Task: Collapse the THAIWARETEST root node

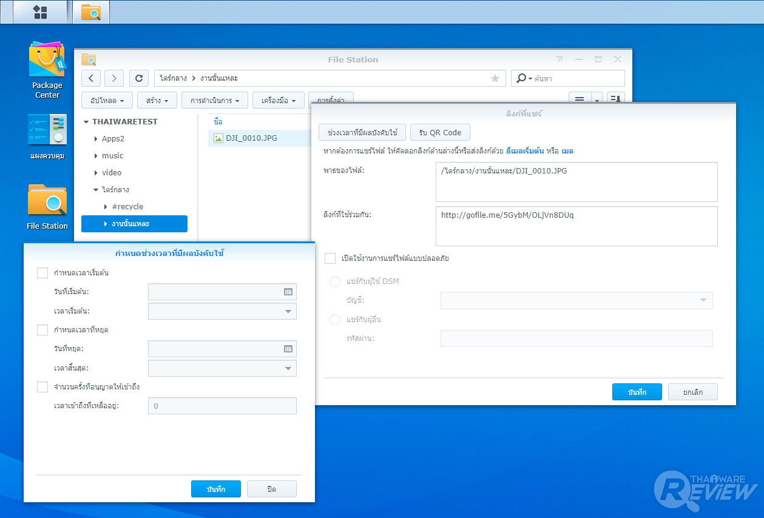Action: (x=86, y=122)
